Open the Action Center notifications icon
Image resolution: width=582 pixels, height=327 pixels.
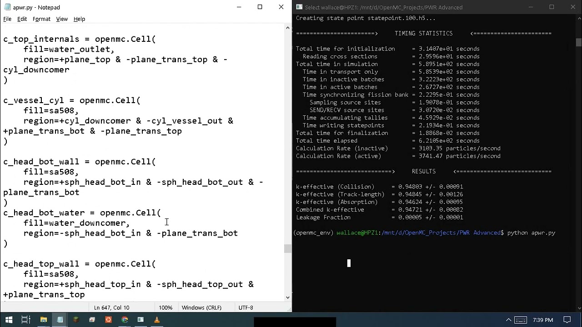click(567, 320)
